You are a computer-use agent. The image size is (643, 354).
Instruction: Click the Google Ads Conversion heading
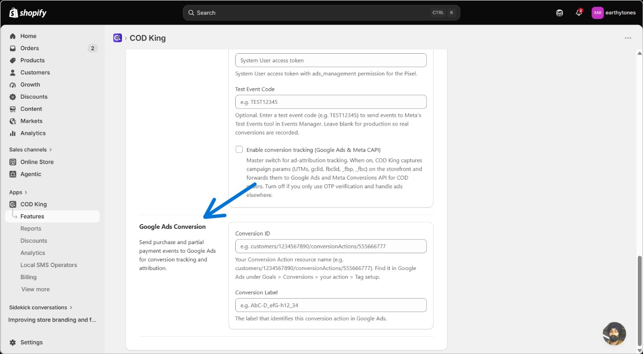coord(173,227)
